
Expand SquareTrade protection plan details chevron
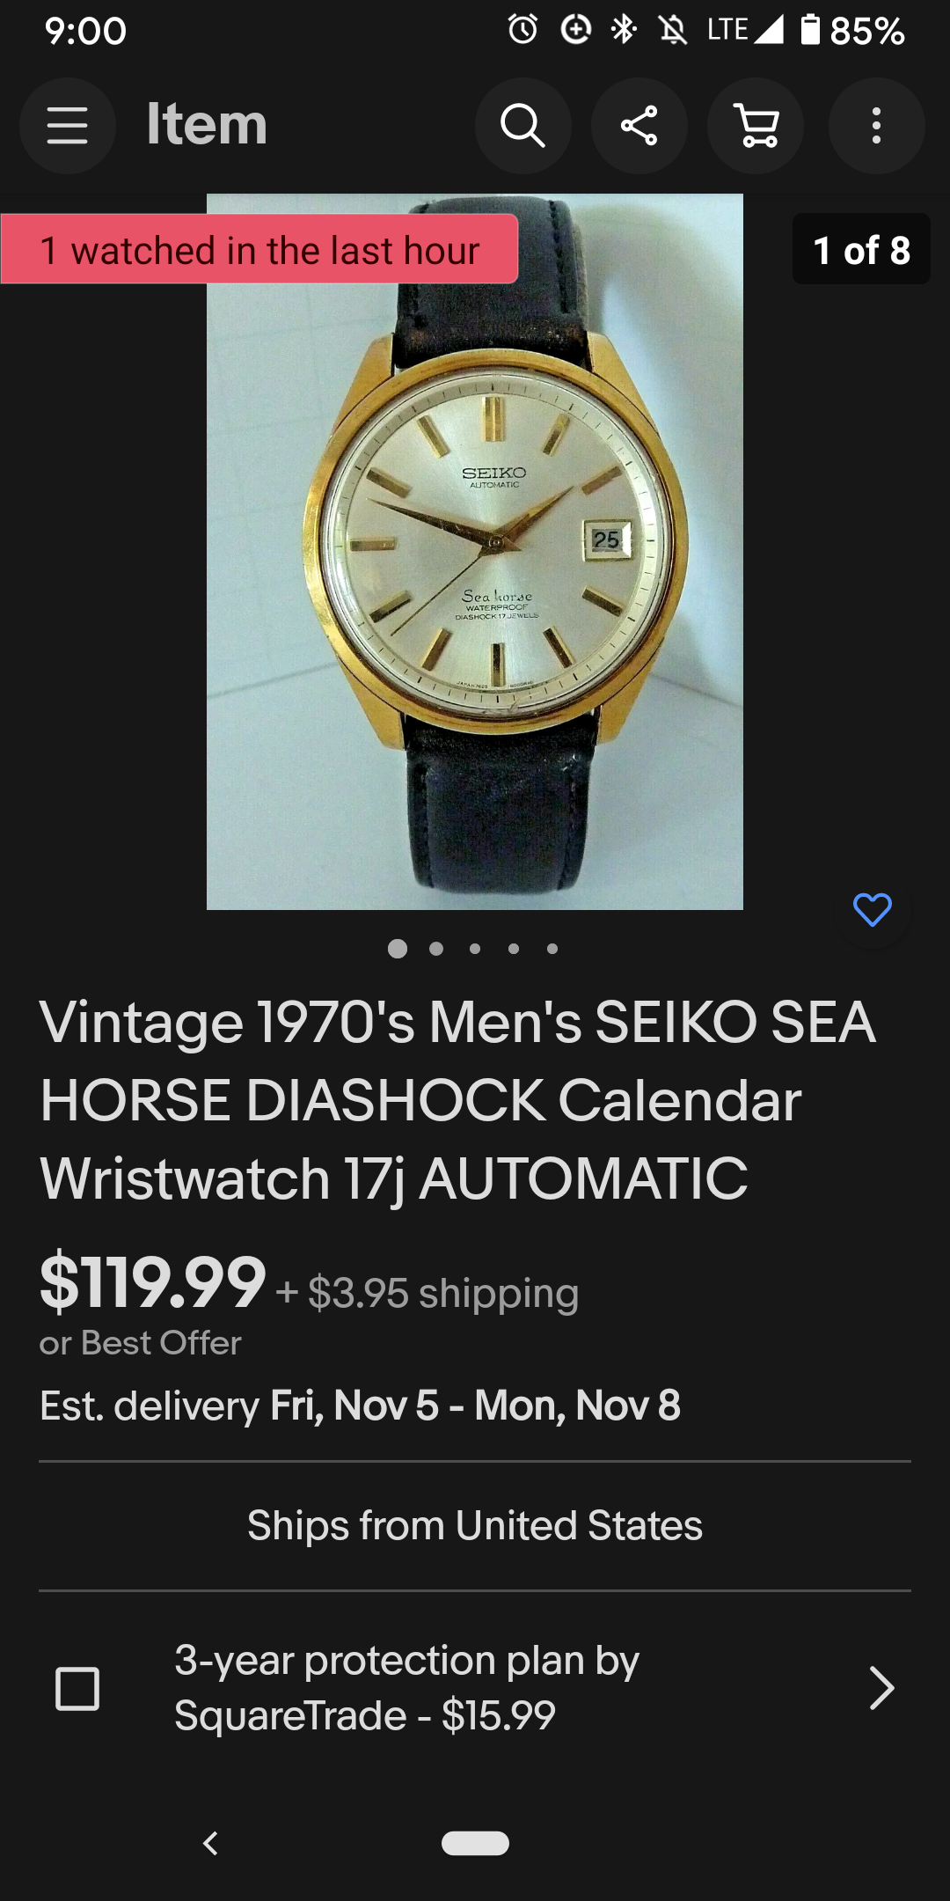(x=881, y=1688)
